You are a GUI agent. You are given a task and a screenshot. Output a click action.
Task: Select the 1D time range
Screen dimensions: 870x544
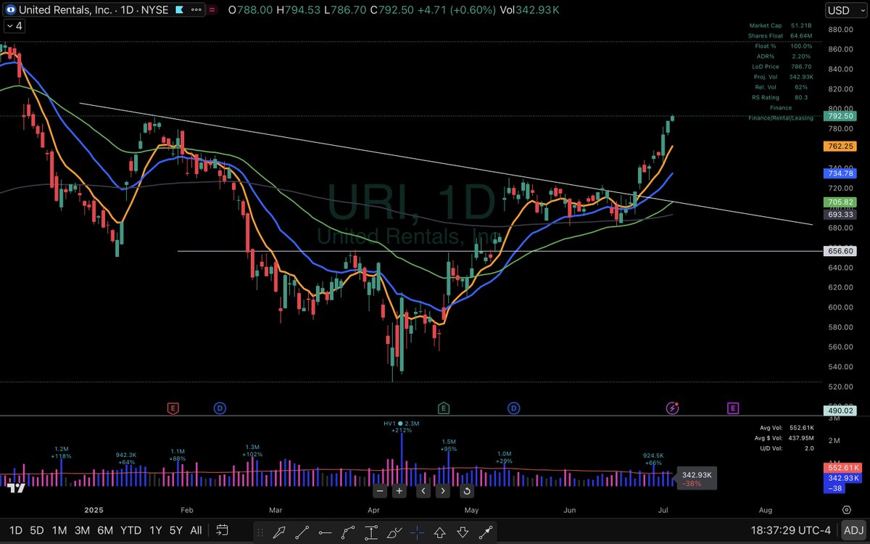click(x=15, y=530)
